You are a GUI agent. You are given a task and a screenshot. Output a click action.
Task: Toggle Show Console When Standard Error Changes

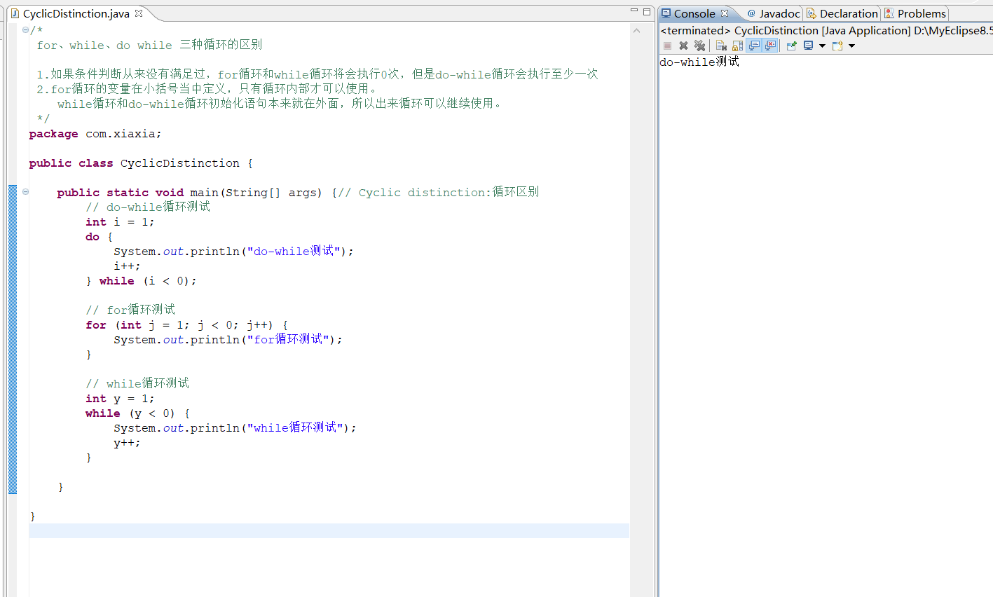770,46
